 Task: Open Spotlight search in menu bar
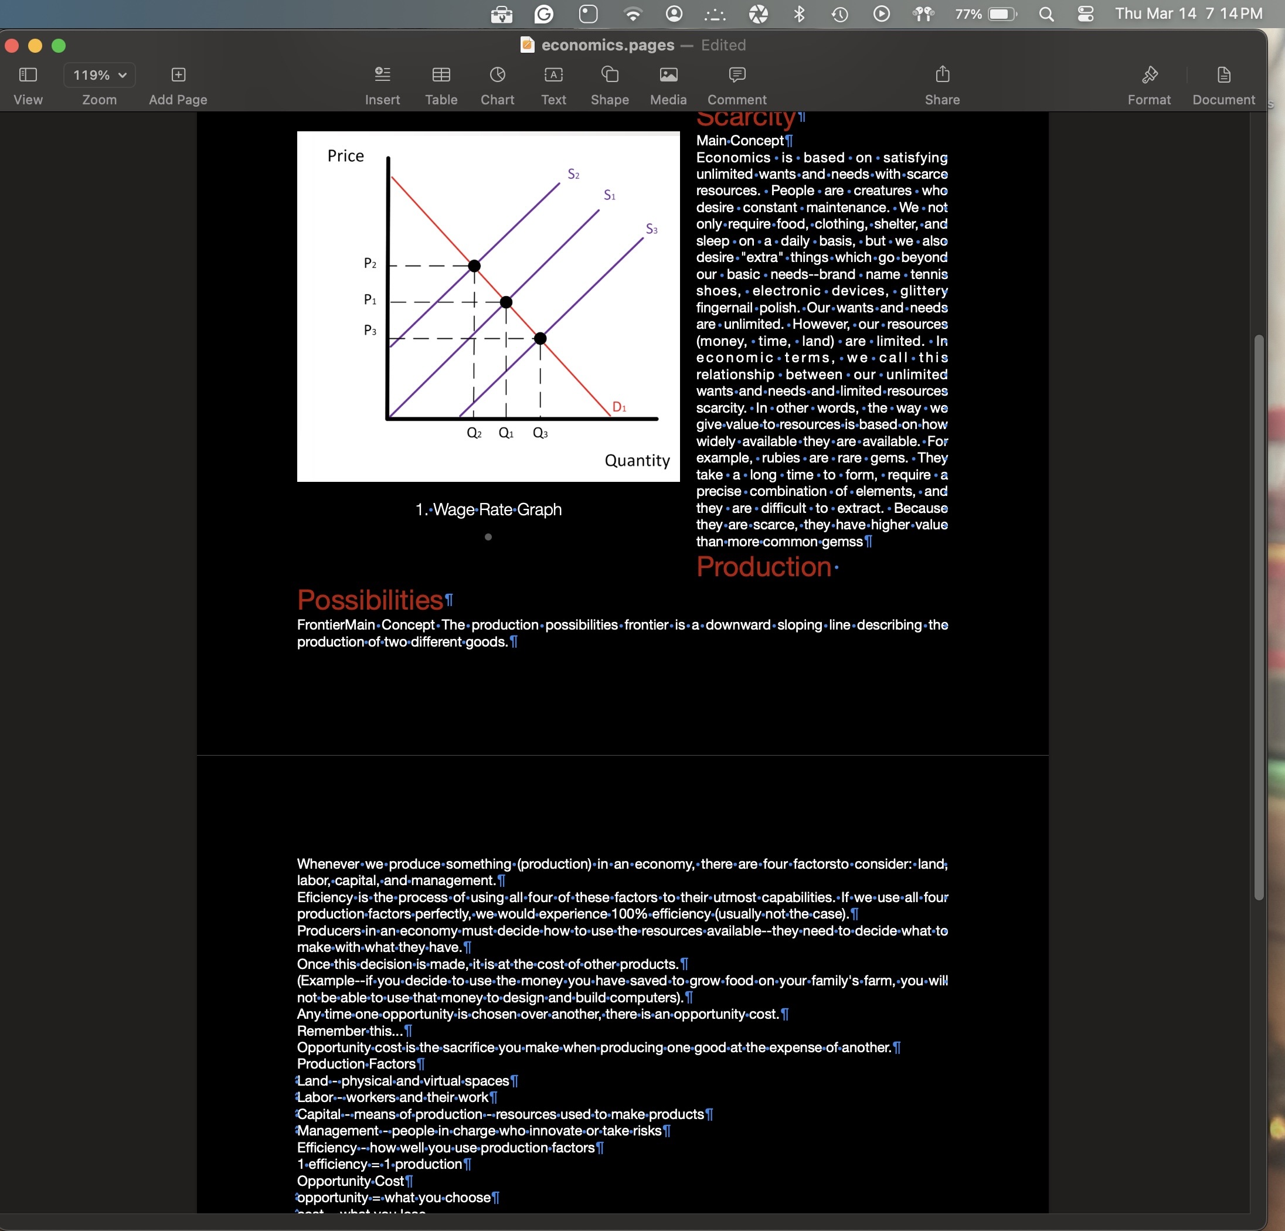coord(1046,13)
